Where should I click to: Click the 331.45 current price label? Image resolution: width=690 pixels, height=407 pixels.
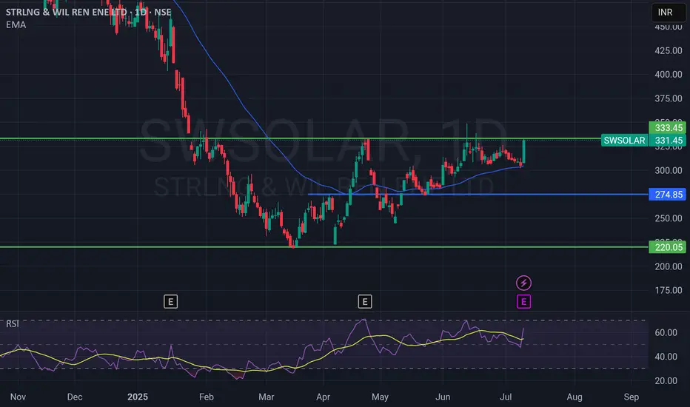point(668,141)
